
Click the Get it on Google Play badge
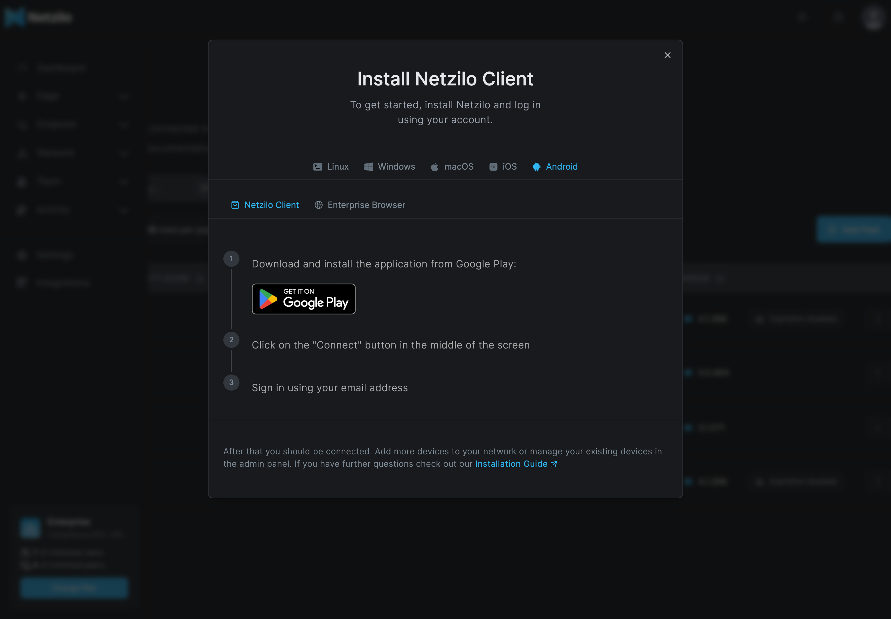tap(303, 299)
